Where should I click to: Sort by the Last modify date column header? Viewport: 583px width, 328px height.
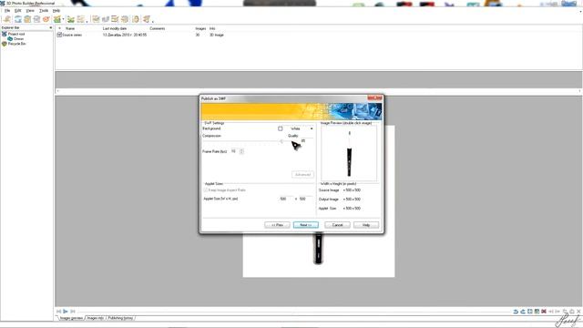coord(115,28)
